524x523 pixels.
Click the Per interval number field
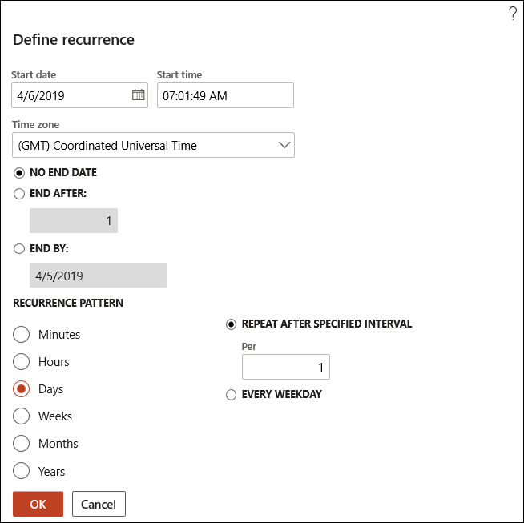[x=285, y=367]
